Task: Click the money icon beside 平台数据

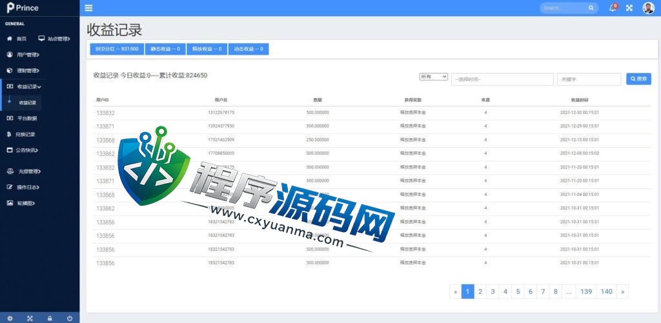Action: [10, 119]
